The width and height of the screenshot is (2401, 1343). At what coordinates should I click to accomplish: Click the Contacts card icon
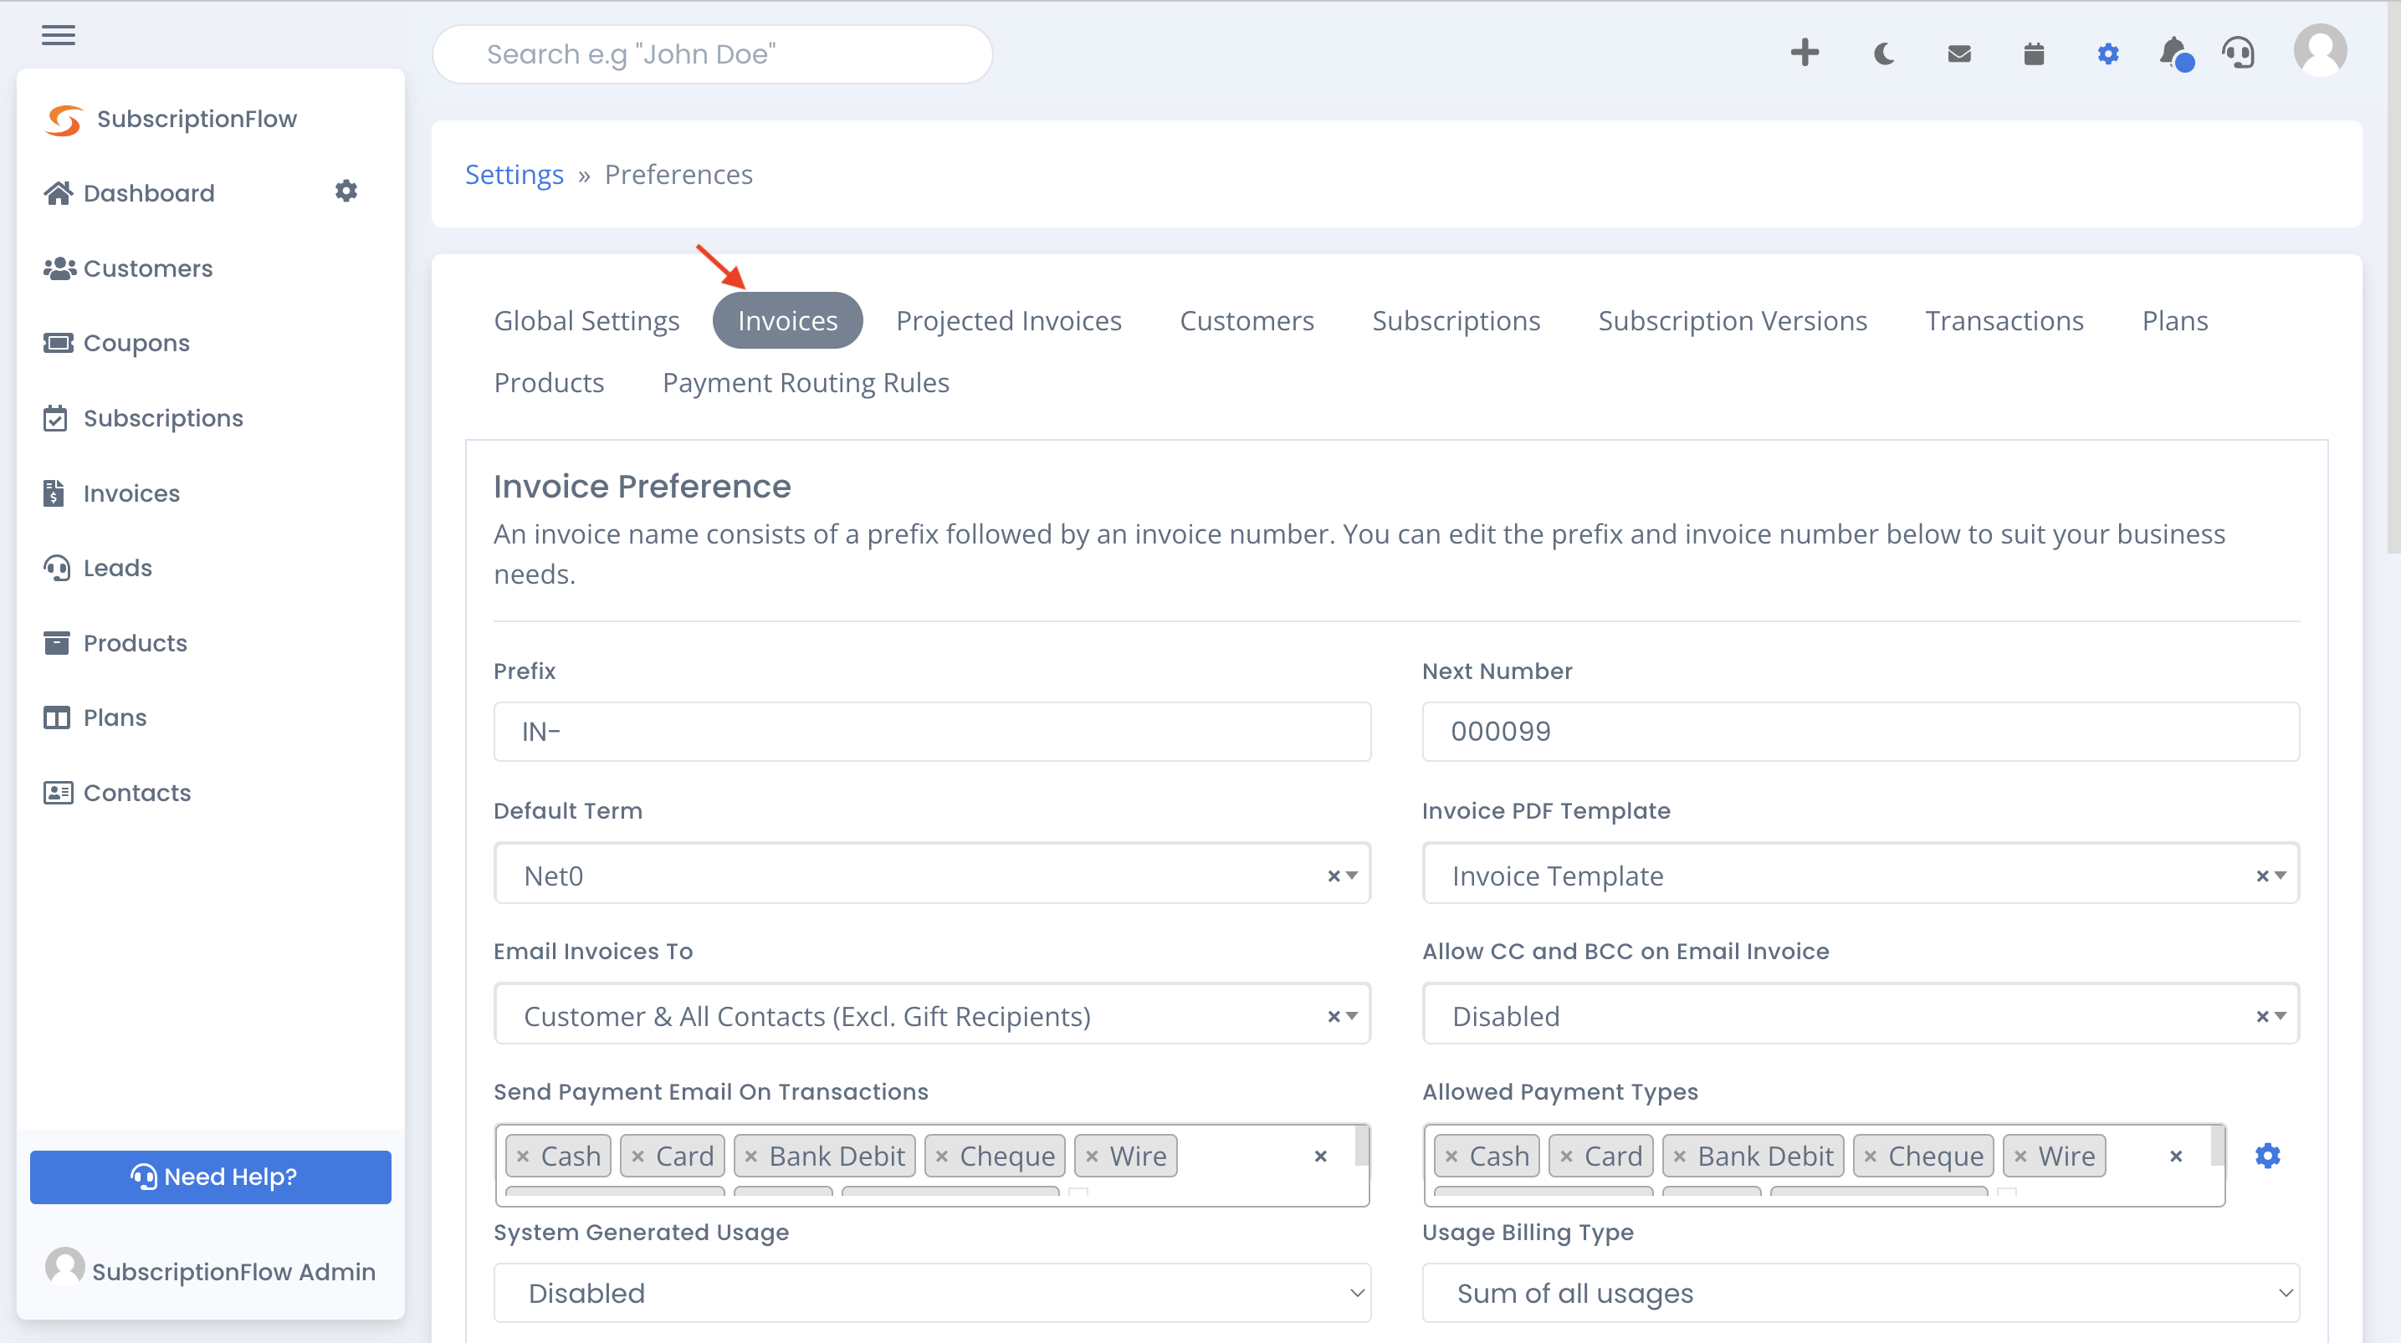pos(58,792)
